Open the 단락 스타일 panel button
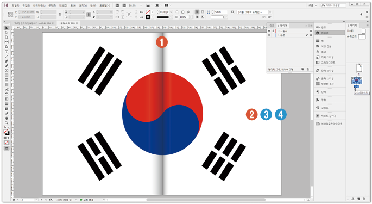 coord(325,71)
